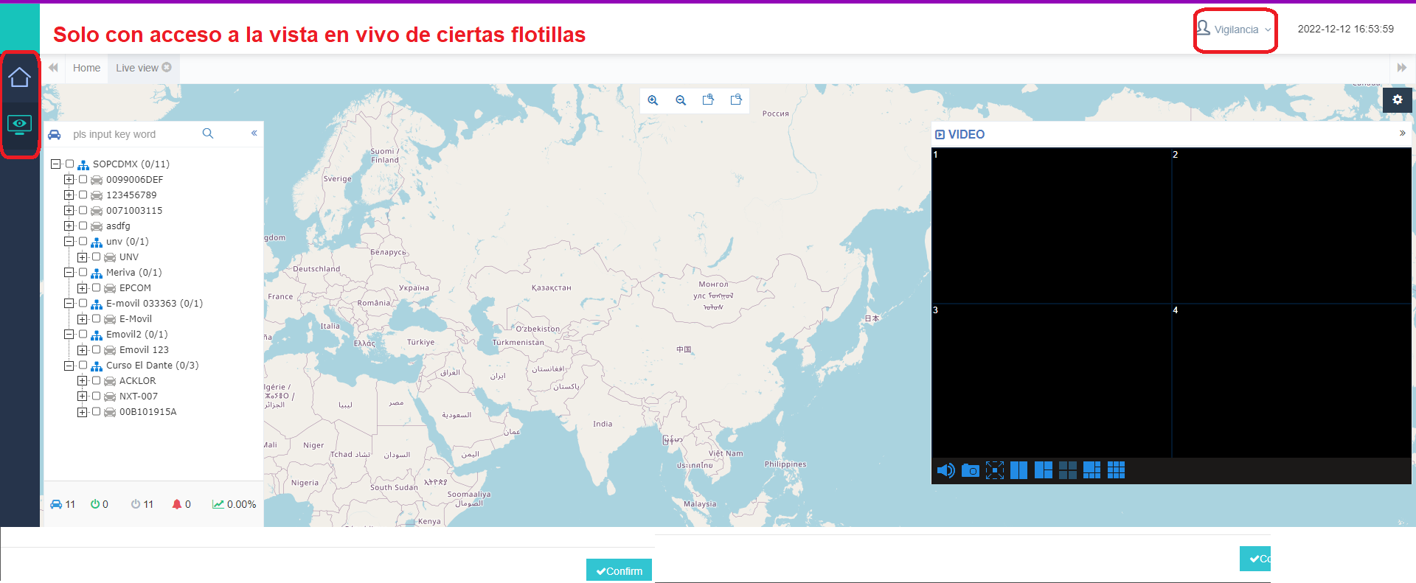Zoom out on the map
The width and height of the screenshot is (1416, 583).
coord(681,100)
